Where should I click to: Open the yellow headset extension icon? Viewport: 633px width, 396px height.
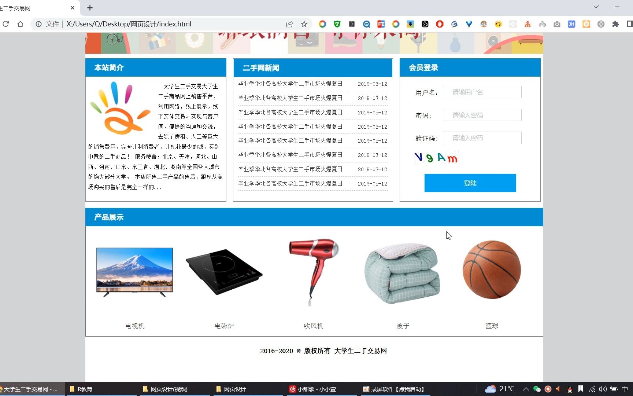click(498, 24)
